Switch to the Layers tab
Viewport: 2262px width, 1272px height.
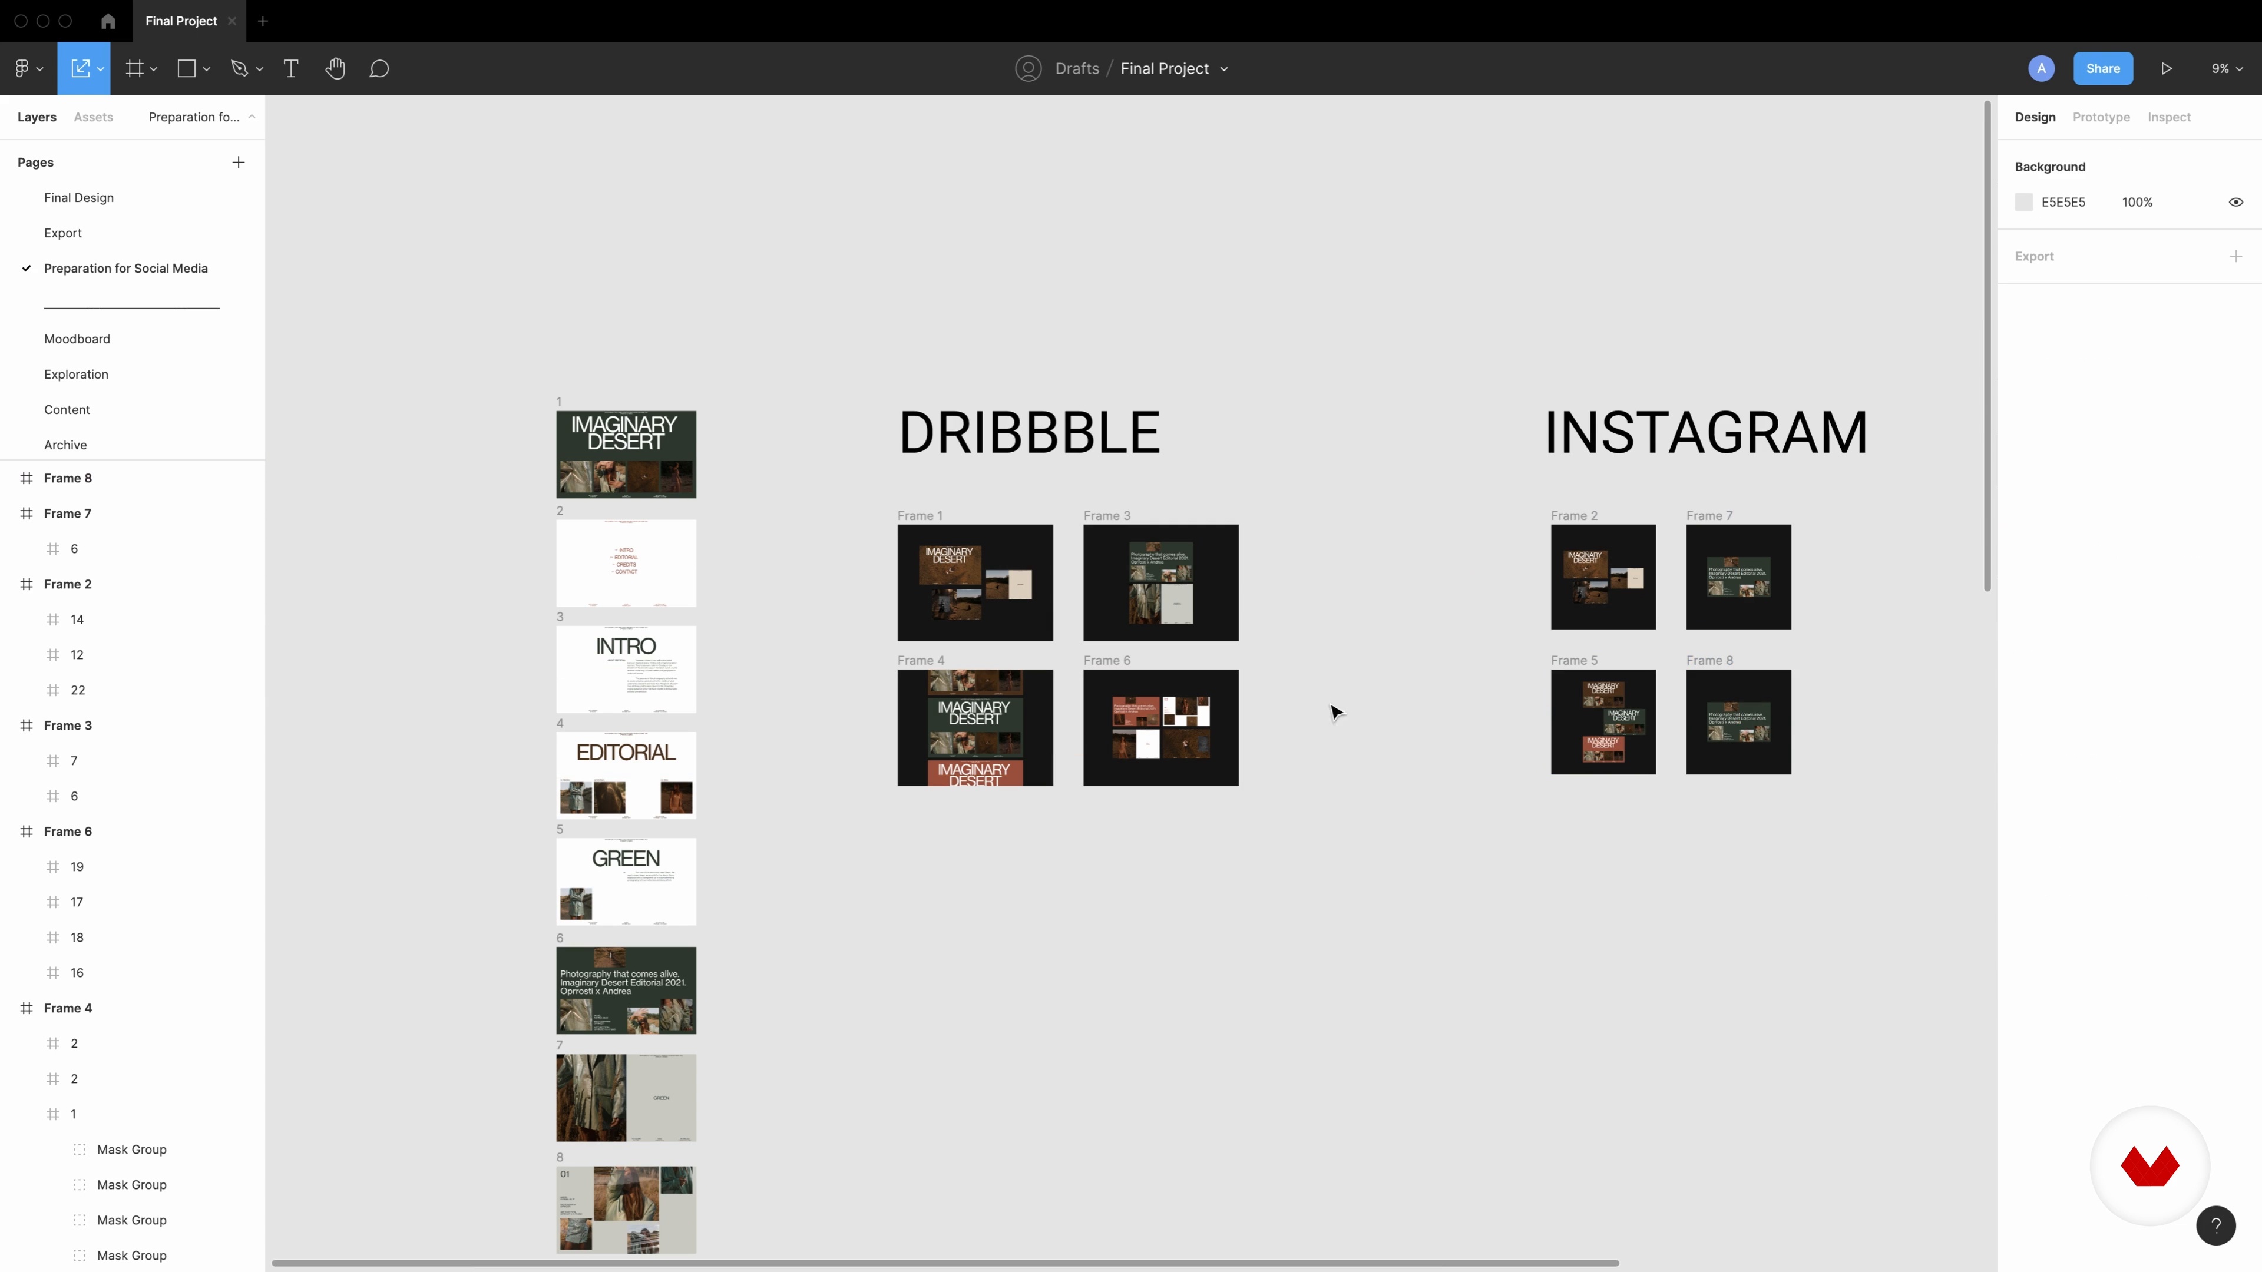point(37,117)
